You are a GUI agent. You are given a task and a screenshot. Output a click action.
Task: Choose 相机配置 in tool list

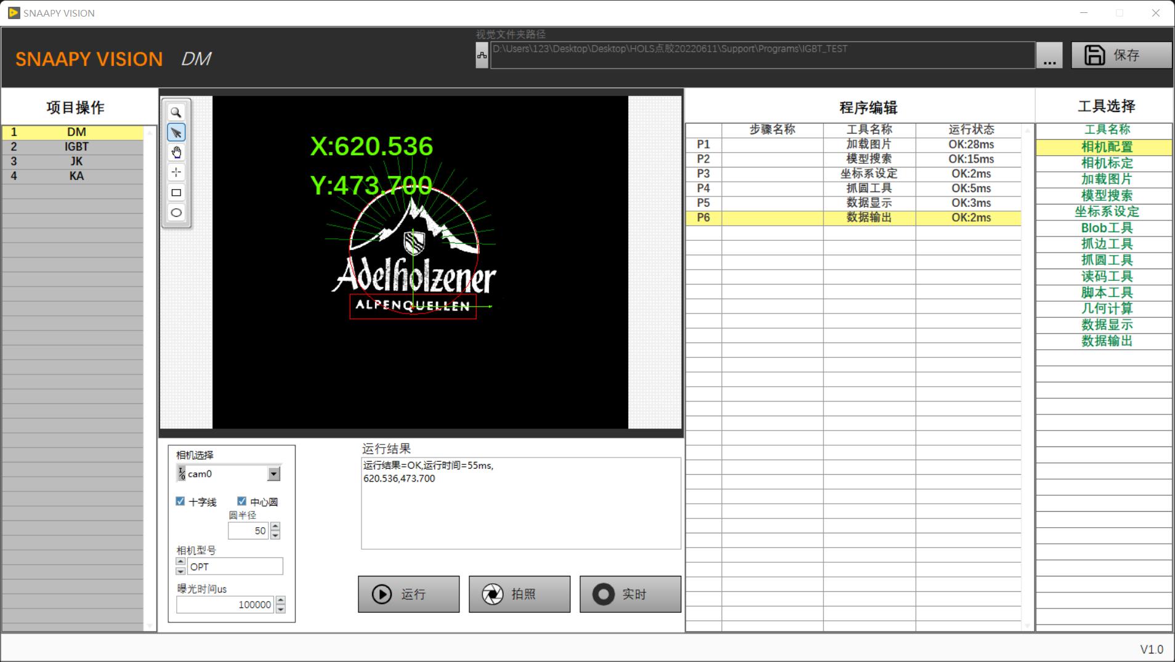1104,147
